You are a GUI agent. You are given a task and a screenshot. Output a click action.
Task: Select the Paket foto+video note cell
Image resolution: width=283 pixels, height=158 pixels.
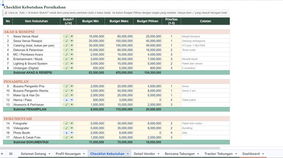coord(206,123)
